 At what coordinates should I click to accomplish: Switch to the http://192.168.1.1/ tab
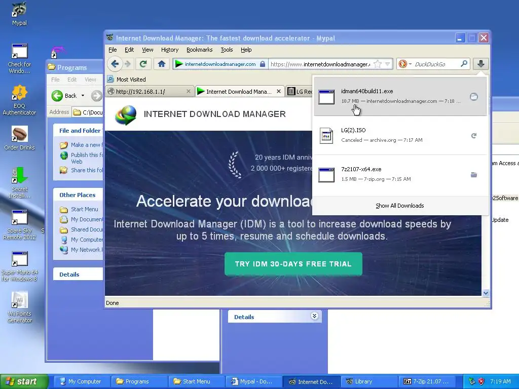(x=150, y=92)
